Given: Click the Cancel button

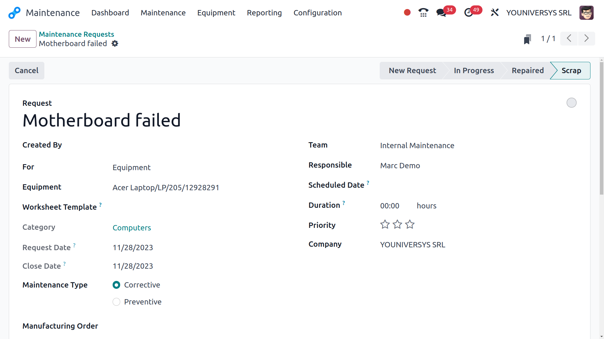Looking at the screenshot, I should (26, 71).
